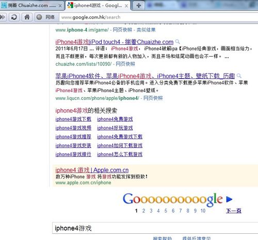Go to results page 8
The height and width of the screenshot is (240, 258).
click(188, 211)
